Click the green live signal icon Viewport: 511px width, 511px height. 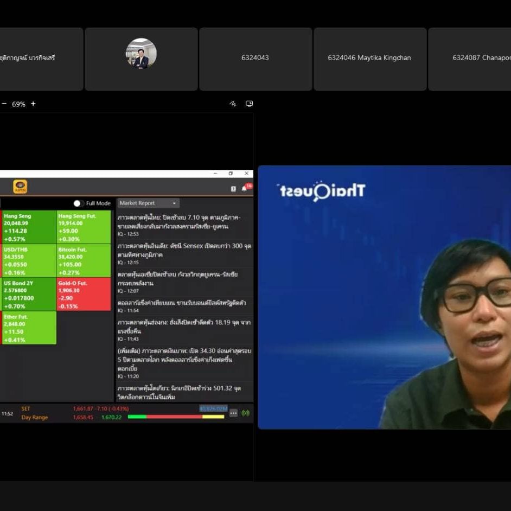pyautogui.click(x=245, y=413)
